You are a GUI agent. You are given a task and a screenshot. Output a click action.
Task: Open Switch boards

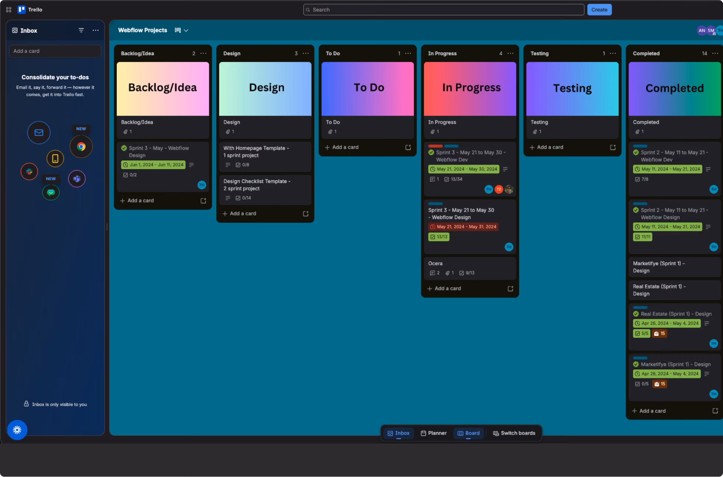click(514, 433)
